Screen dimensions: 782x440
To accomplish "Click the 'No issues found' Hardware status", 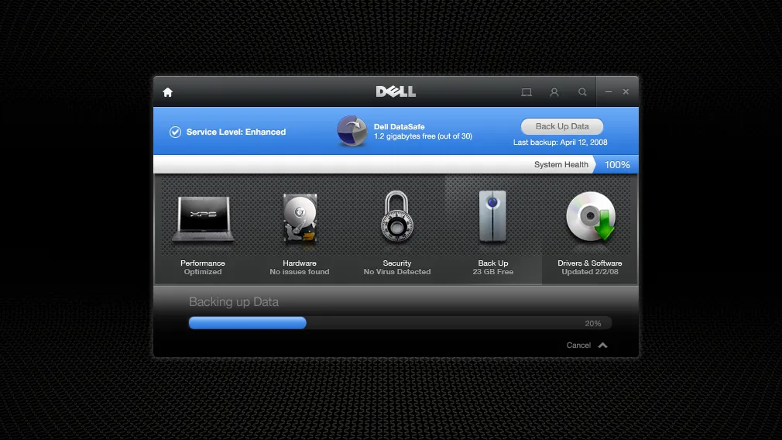I will pyautogui.click(x=299, y=272).
